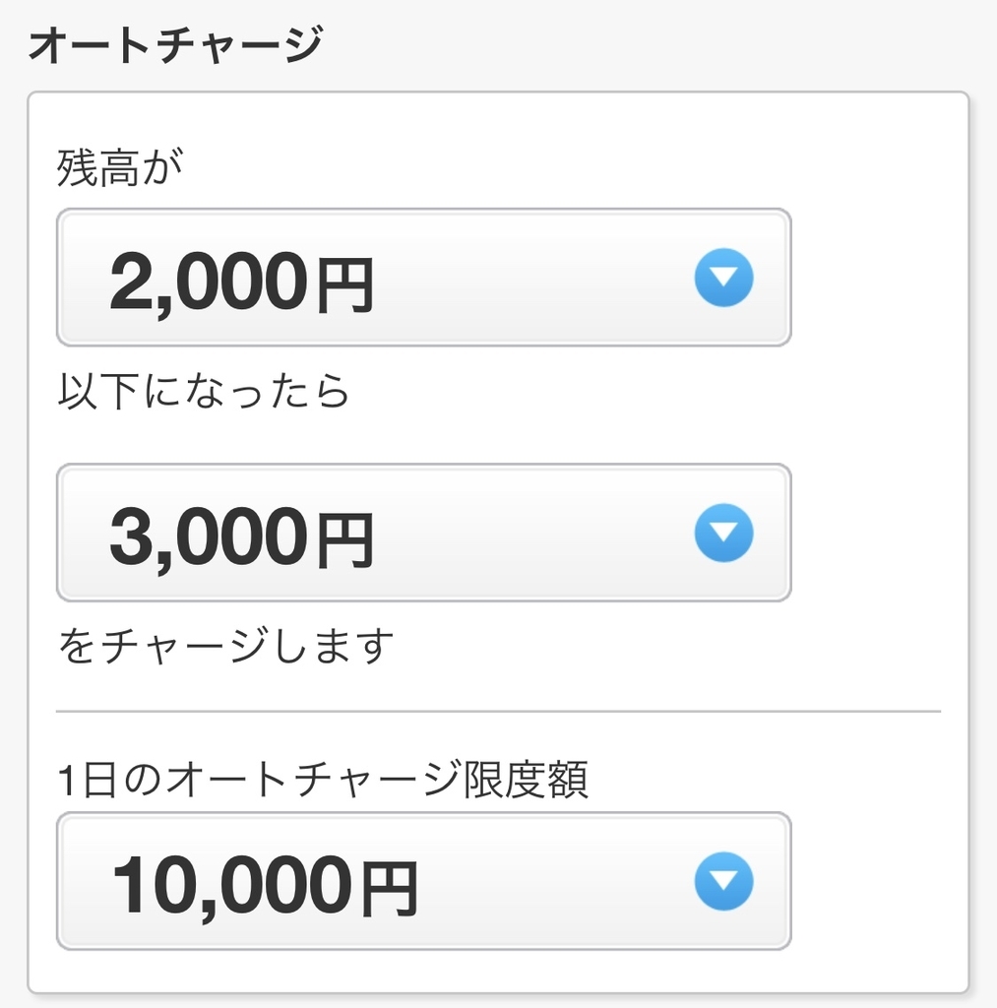Click the 円 symbol after 3,000
This screenshot has width=997, height=1008.
coord(345,540)
